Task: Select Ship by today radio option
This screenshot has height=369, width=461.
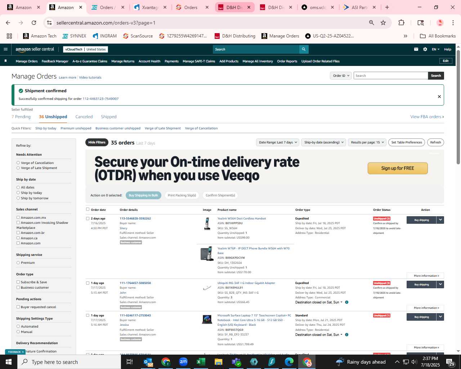Action: [x=18, y=193]
